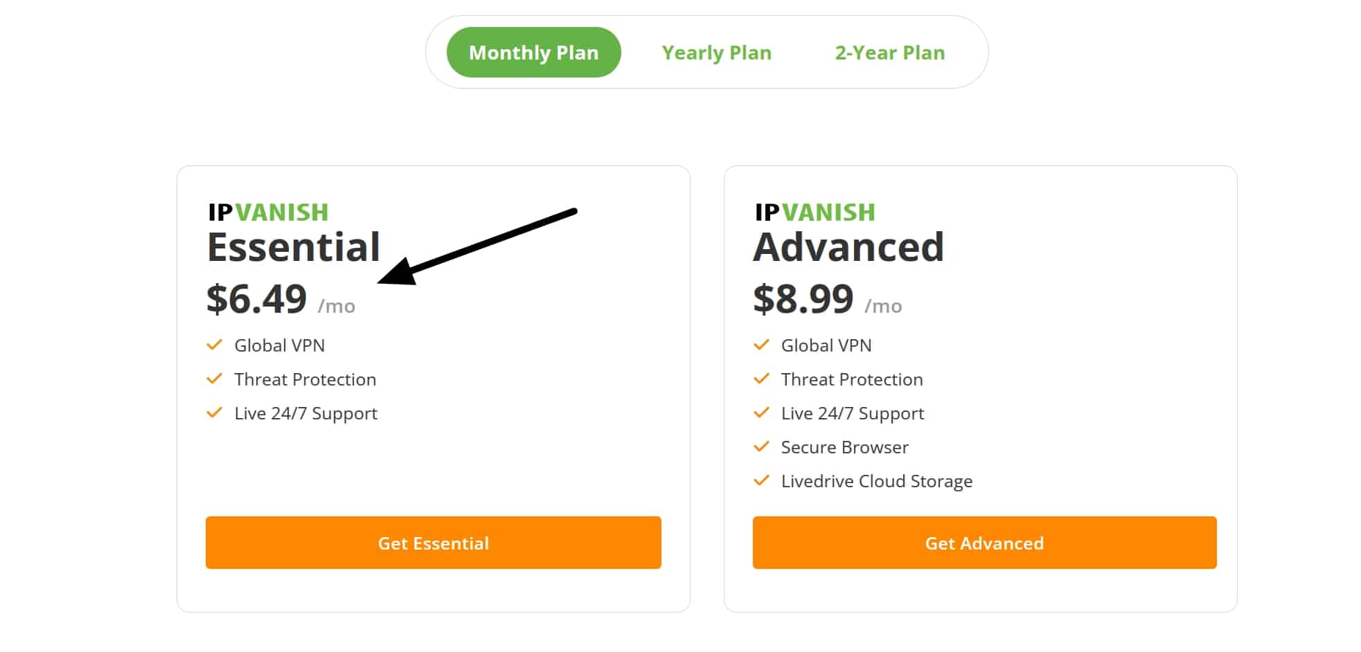Click the $8.99 Advanced price
The width and height of the screenshot is (1361, 652).
(803, 299)
